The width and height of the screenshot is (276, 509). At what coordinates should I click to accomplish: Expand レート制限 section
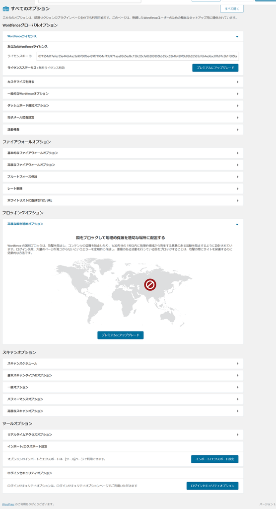(x=123, y=188)
